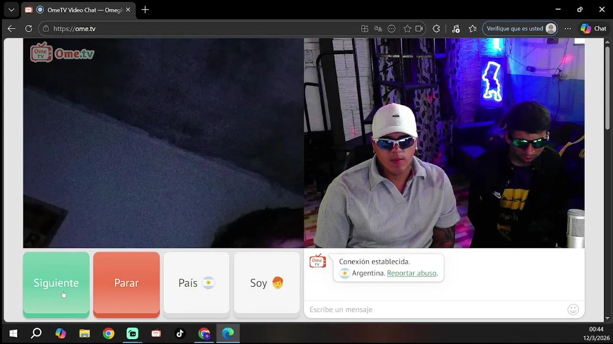Launch Copilot from the taskbar
This screenshot has width=613, height=344.
pyautogui.click(x=60, y=333)
